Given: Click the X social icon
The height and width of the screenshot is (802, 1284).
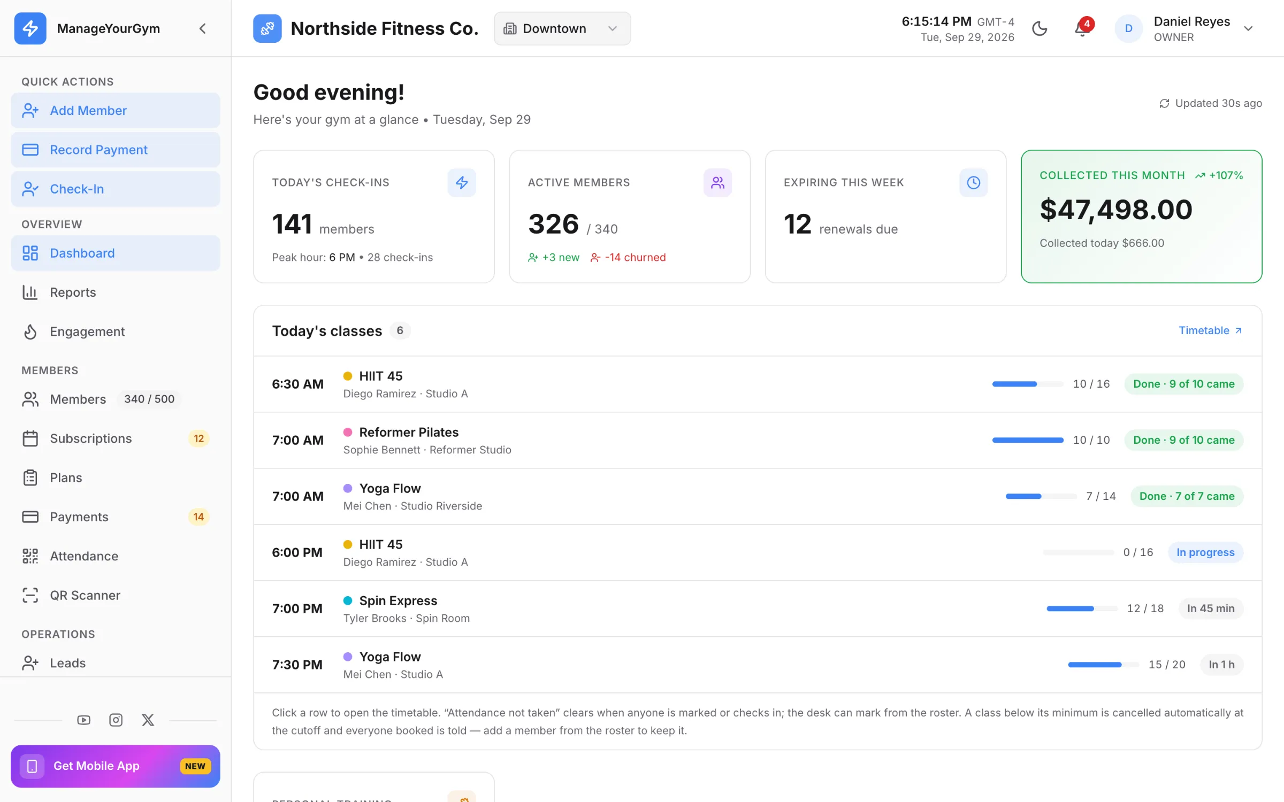Looking at the screenshot, I should pos(148,720).
